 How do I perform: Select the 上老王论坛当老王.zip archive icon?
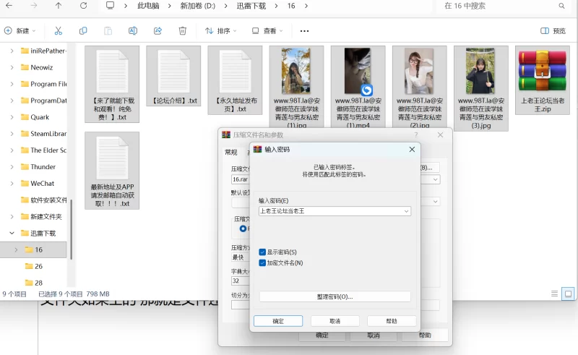coord(542,72)
